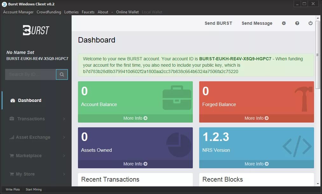The height and width of the screenshot is (194, 322).
Task: Expand the Asset Exchange sidebar chevron
Action: (64, 137)
